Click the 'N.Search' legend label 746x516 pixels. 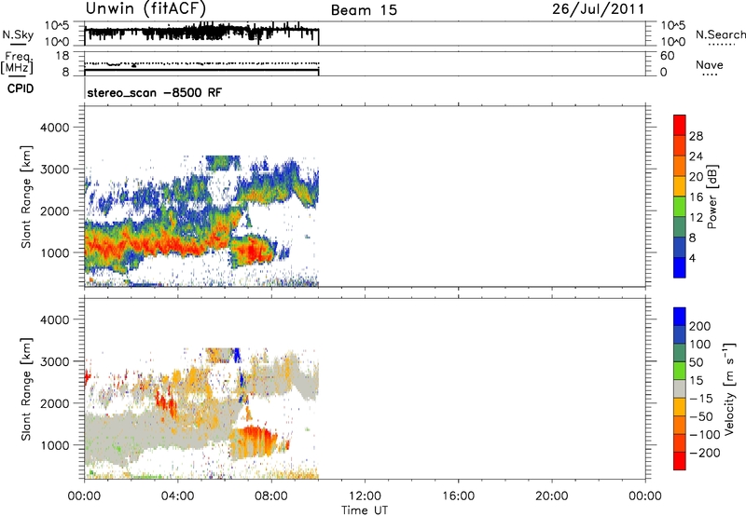click(x=720, y=34)
